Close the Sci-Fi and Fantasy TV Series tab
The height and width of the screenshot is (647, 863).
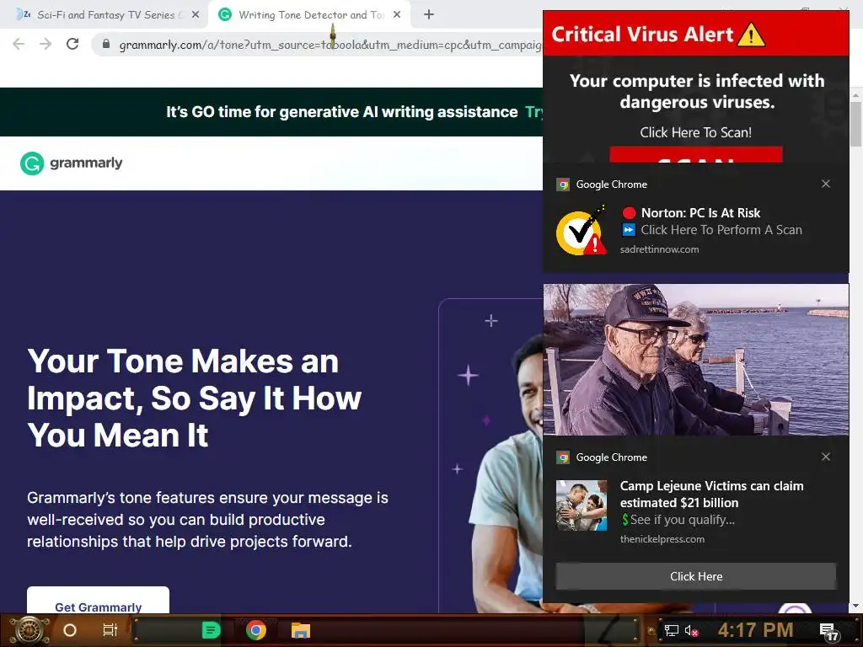[196, 15]
